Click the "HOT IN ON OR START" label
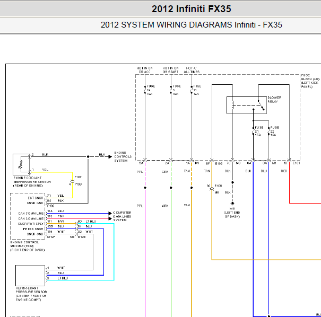This screenshot has width=321, height=317. point(170,70)
